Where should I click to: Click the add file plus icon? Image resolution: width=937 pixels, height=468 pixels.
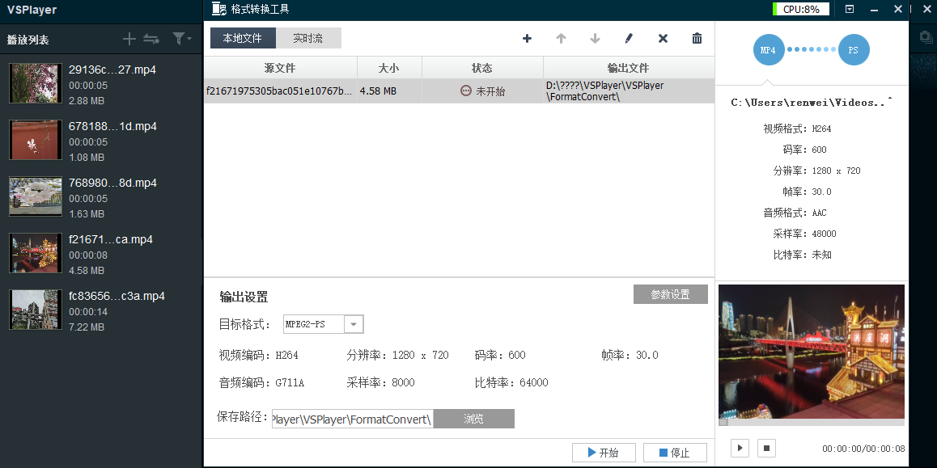pyautogui.click(x=528, y=39)
